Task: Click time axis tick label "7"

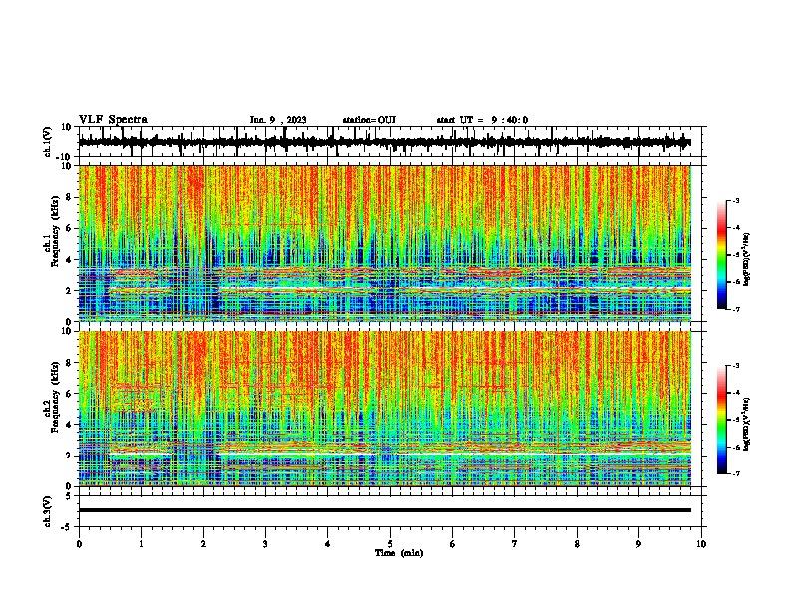Action: tap(515, 544)
